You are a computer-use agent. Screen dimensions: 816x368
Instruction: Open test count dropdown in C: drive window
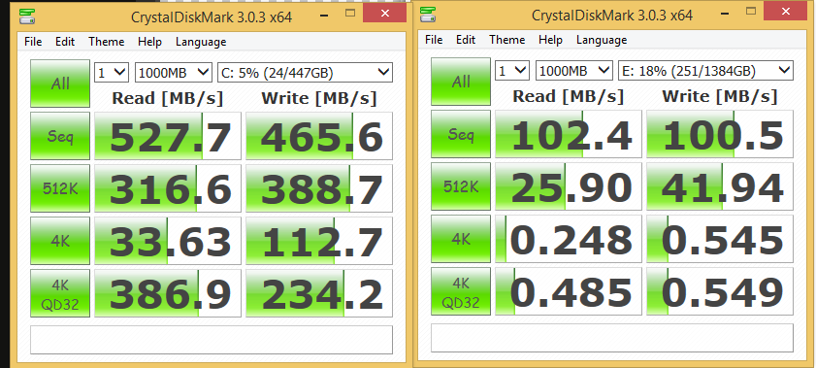[112, 73]
